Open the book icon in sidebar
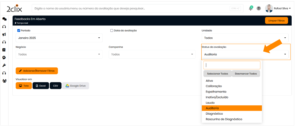This screenshot has width=296, height=128. pyautogui.click(x=4, y=50)
